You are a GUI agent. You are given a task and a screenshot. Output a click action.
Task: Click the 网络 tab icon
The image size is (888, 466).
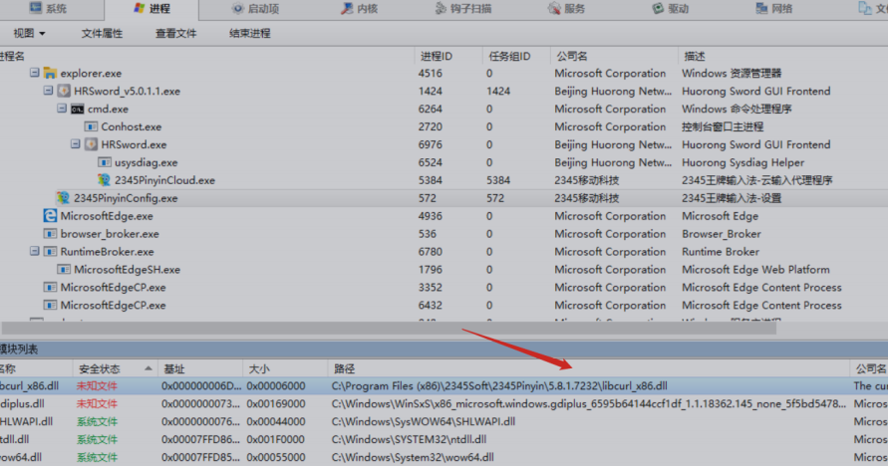[761, 9]
